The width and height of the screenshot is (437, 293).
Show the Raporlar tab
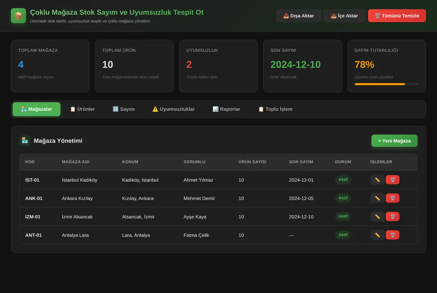coord(226,109)
